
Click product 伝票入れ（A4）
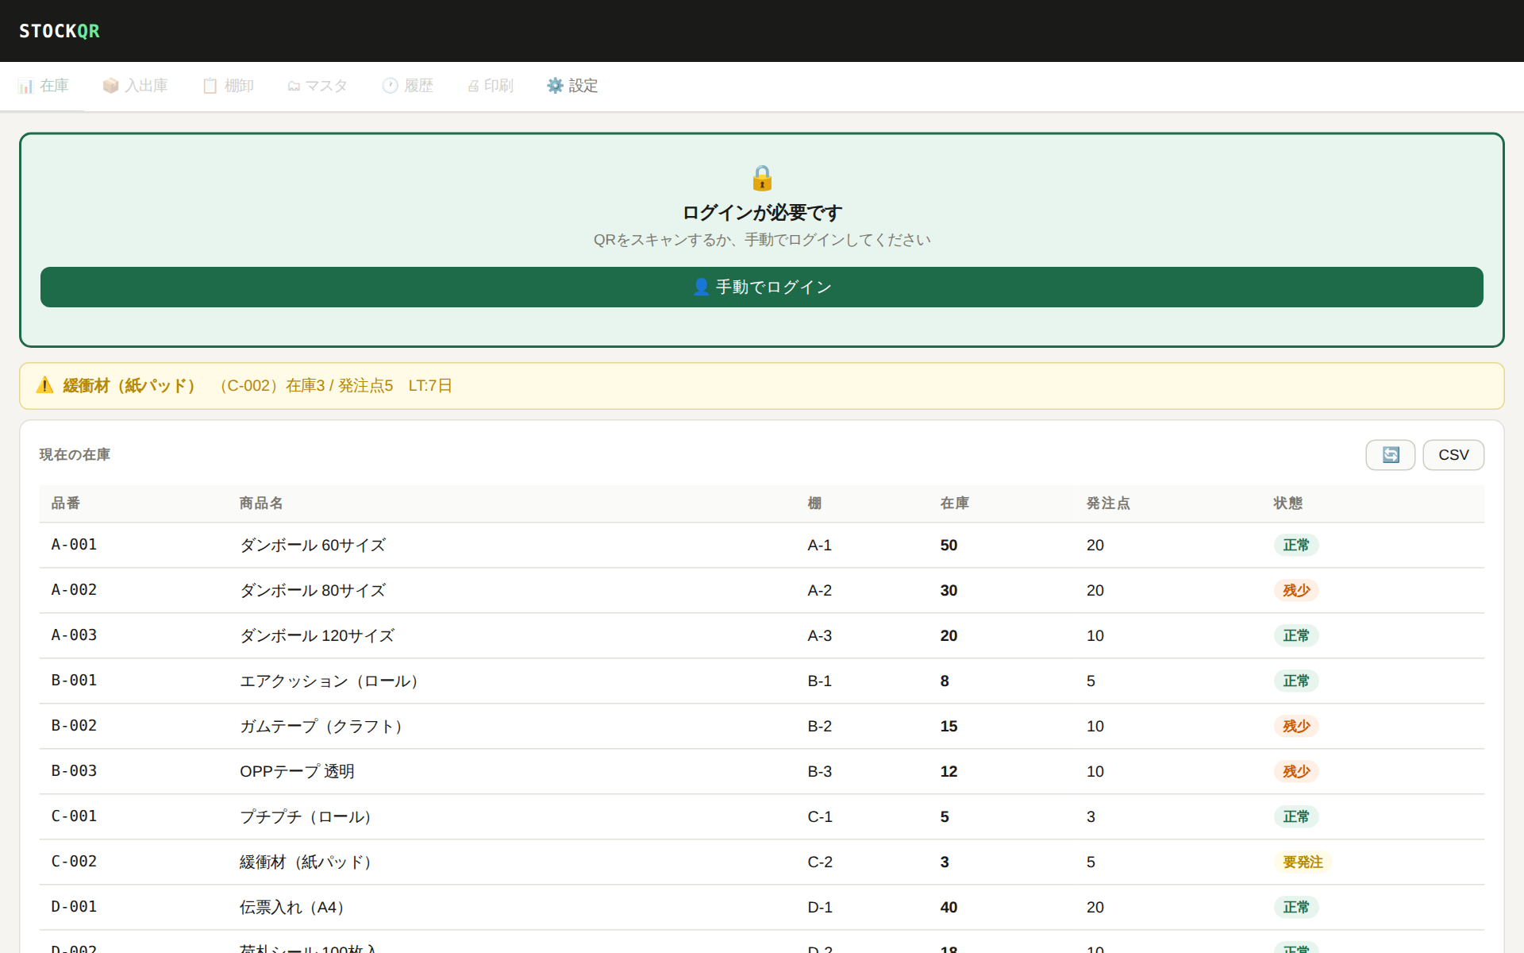click(x=294, y=907)
